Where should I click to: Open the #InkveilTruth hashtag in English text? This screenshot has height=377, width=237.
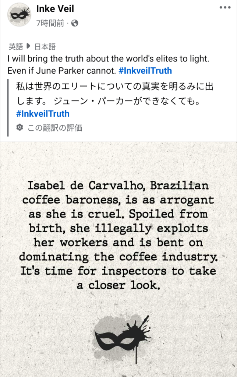click(x=145, y=71)
